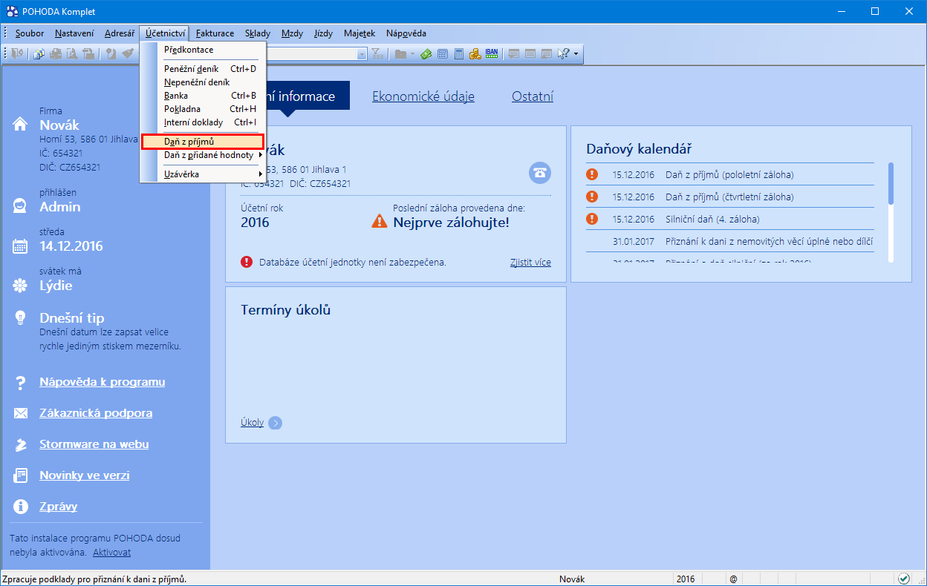The image size is (927, 586).
Task: Click the icon beside Stormware na webu
Action: click(21, 444)
